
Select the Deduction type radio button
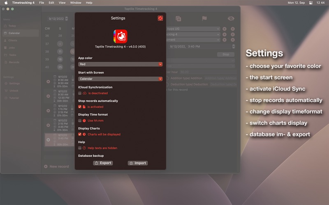[x=167, y=84]
